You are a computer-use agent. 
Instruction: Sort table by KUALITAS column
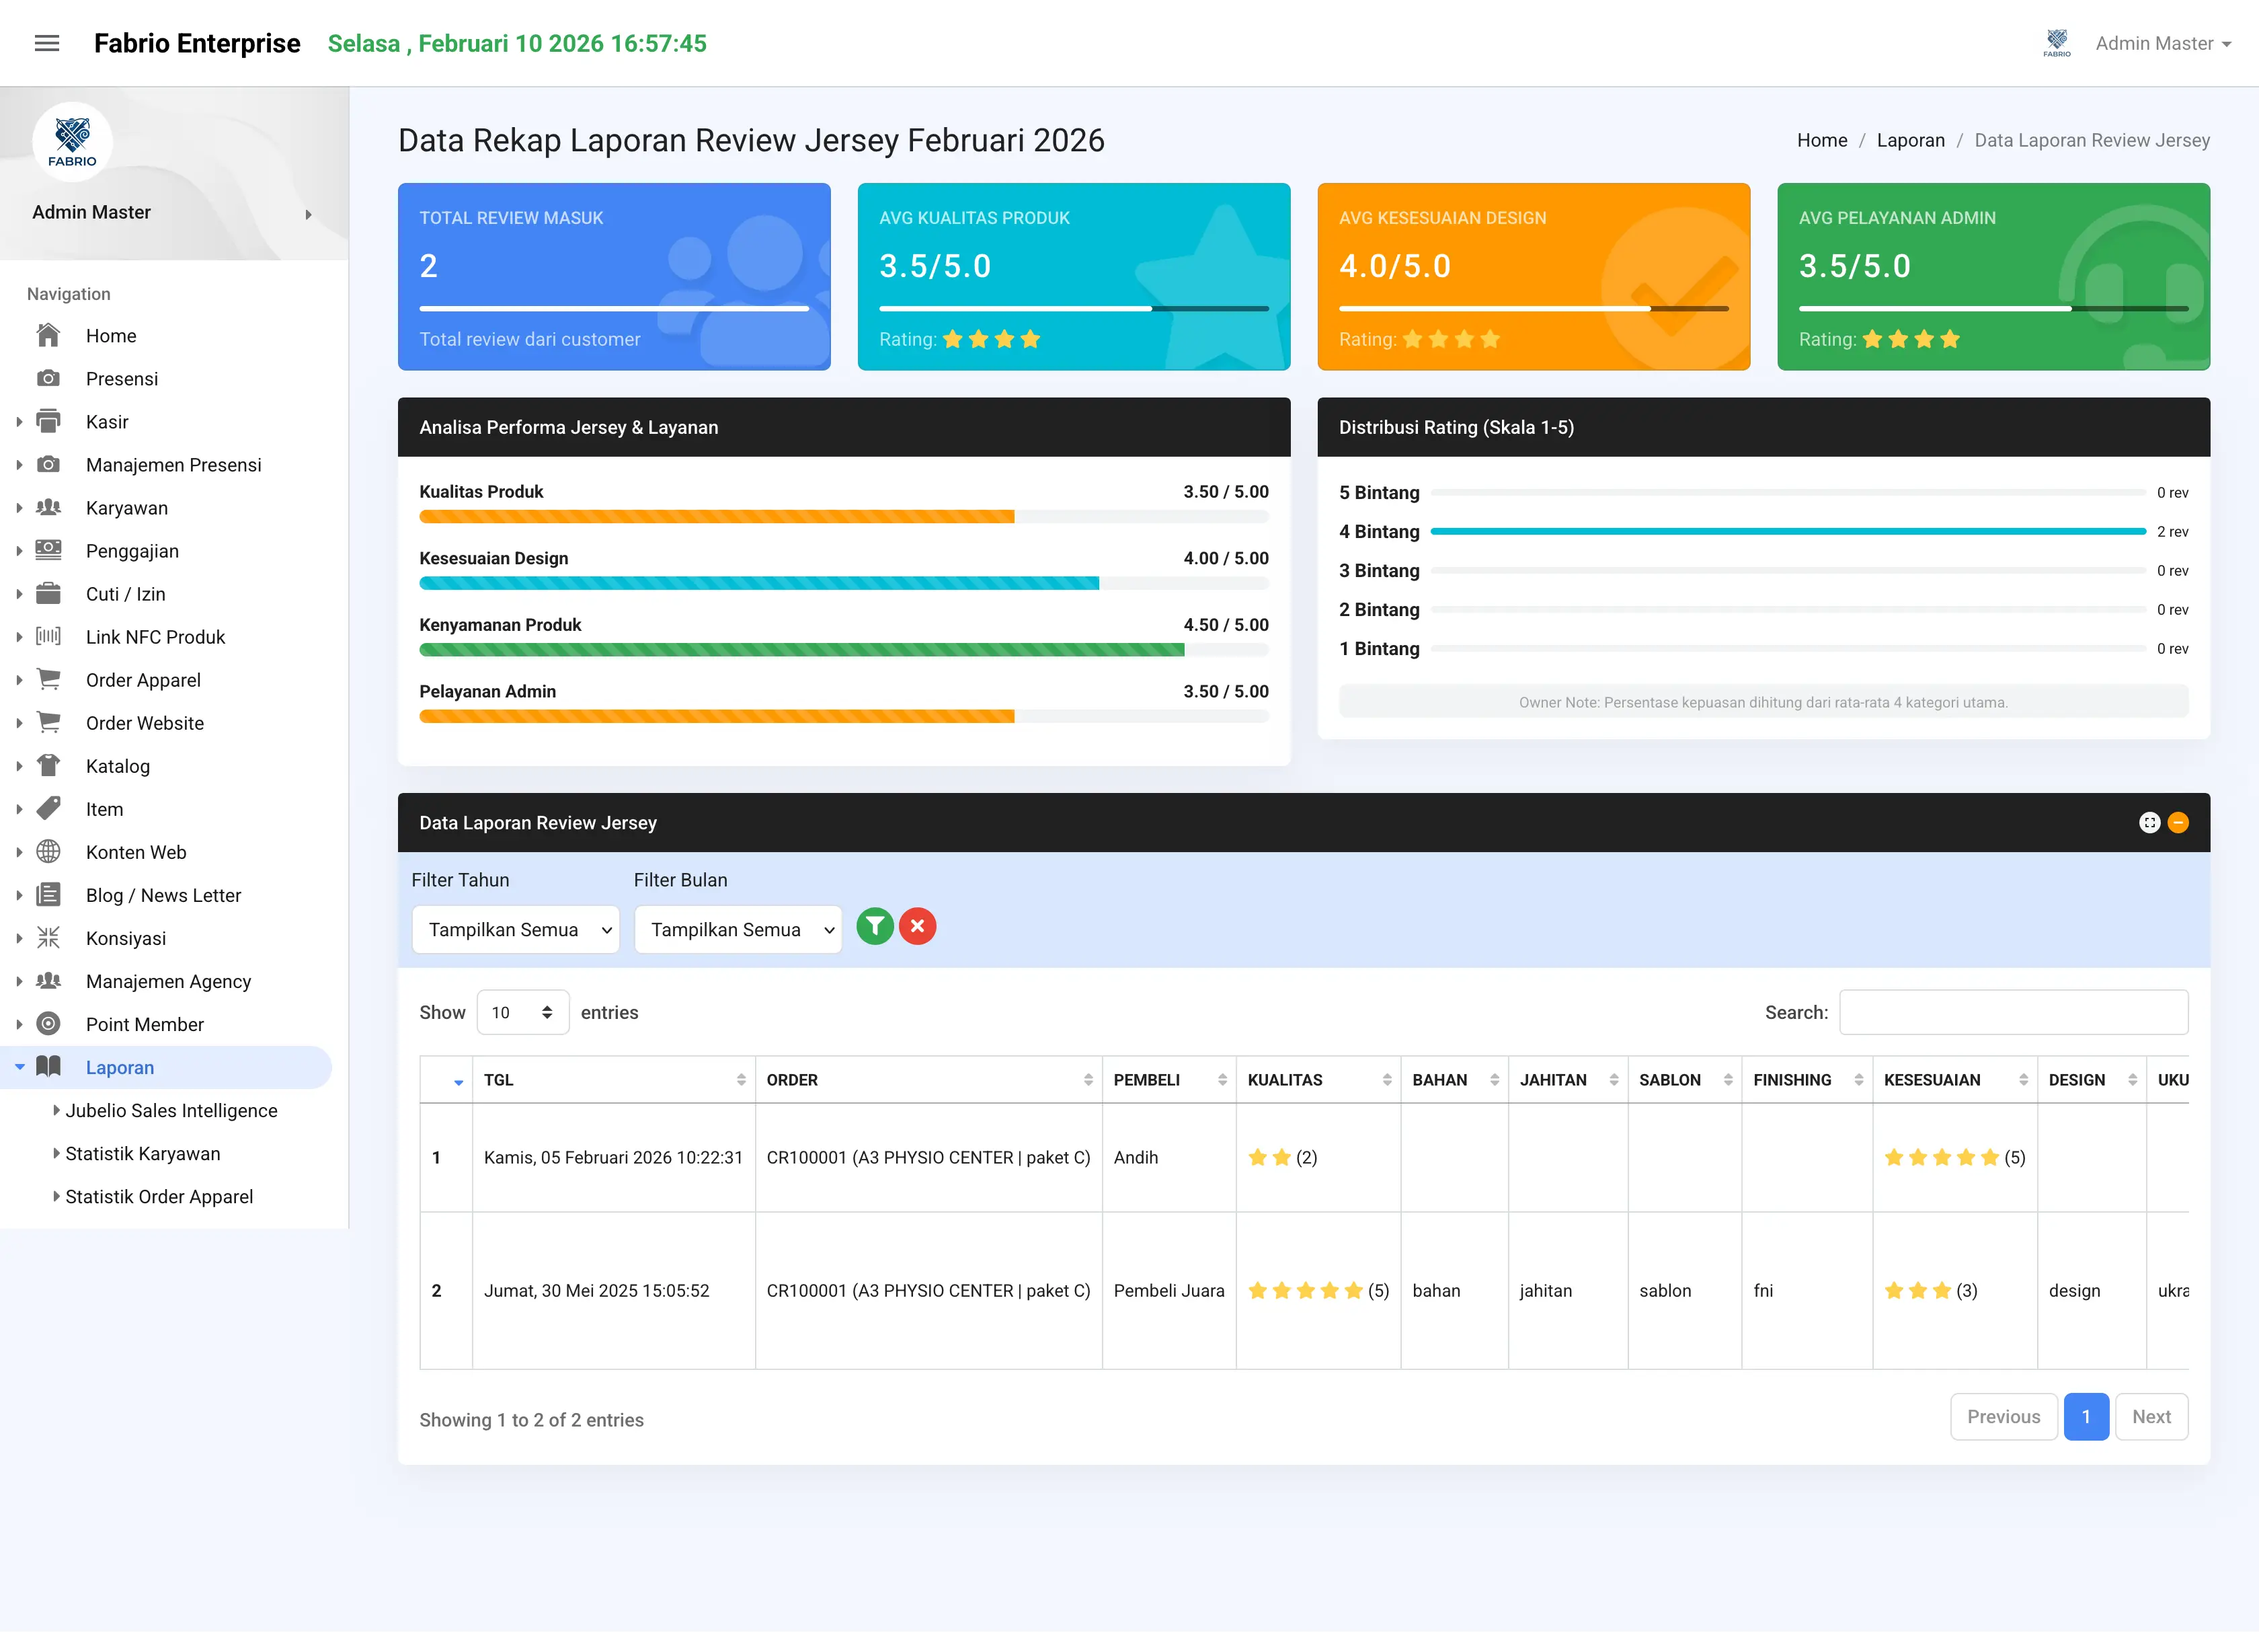coord(1318,1080)
